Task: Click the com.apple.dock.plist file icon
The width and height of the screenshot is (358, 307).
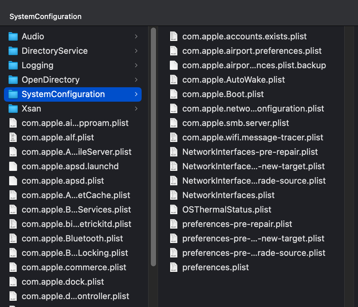Action: coord(13,282)
